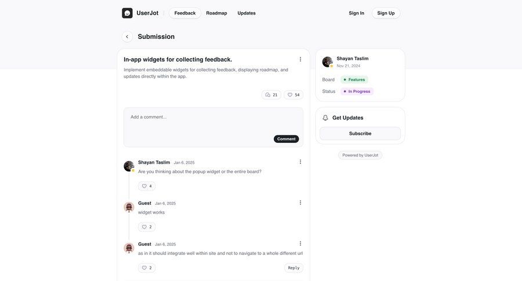Open options menu on Shayan Taslim's comment
This screenshot has width=522, height=281.
tap(300, 162)
